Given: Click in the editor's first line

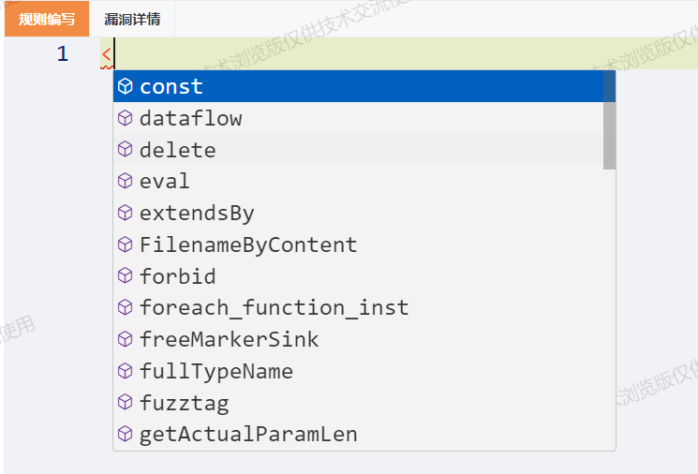Looking at the screenshot, I should point(399,53).
